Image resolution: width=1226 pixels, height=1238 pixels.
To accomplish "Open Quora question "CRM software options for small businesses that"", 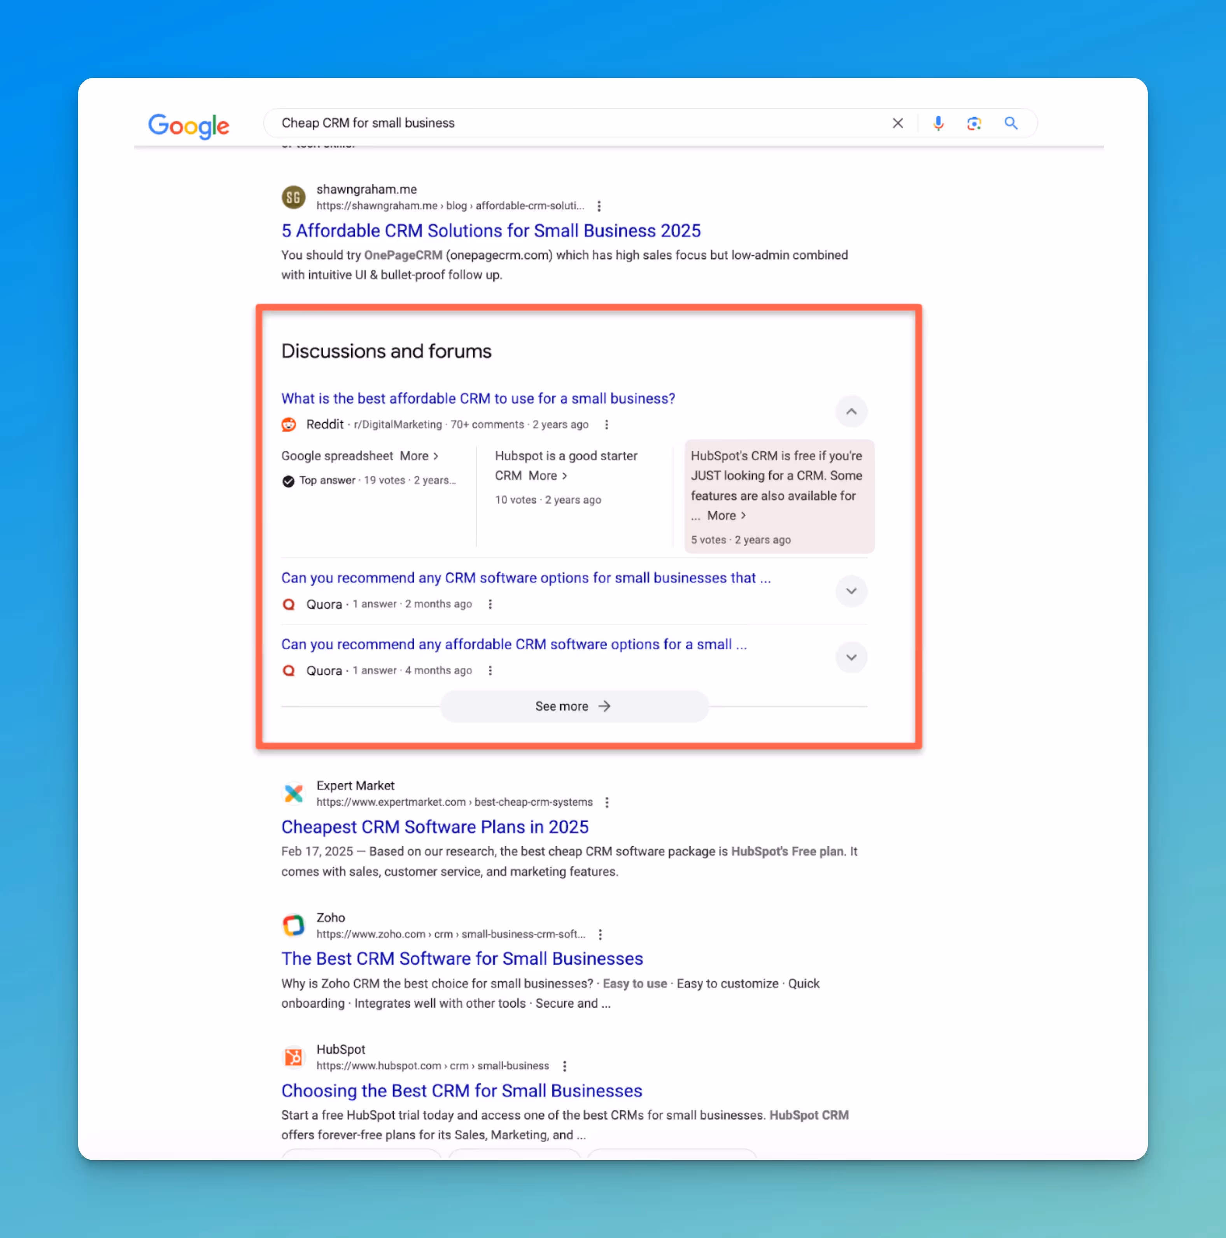I will pyautogui.click(x=526, y=578).
